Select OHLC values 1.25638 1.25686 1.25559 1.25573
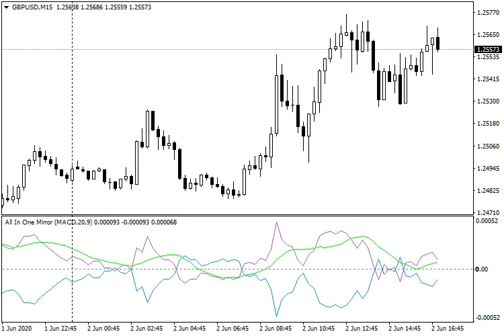The width and height of the screenshot is (504, 336). (103, 7)
